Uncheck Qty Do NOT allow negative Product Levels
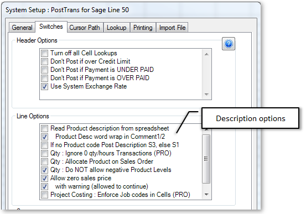Image resolution: width=306 pixels, height=214 pixels. (44, 170)
